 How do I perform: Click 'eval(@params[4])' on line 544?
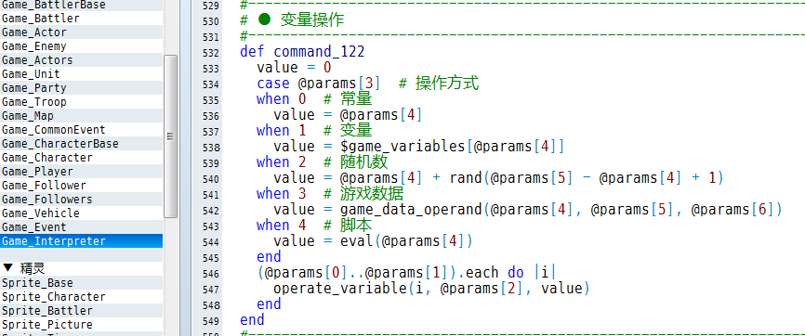pyautogui.click(x=406, y=241)
